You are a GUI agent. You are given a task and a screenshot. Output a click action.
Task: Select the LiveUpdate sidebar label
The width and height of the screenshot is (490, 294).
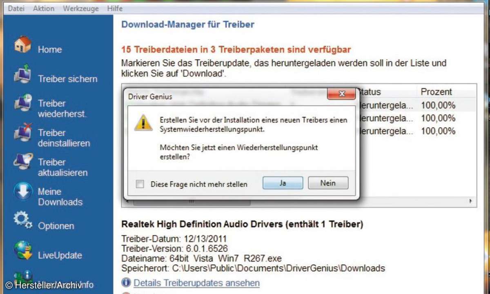(60, 255)
